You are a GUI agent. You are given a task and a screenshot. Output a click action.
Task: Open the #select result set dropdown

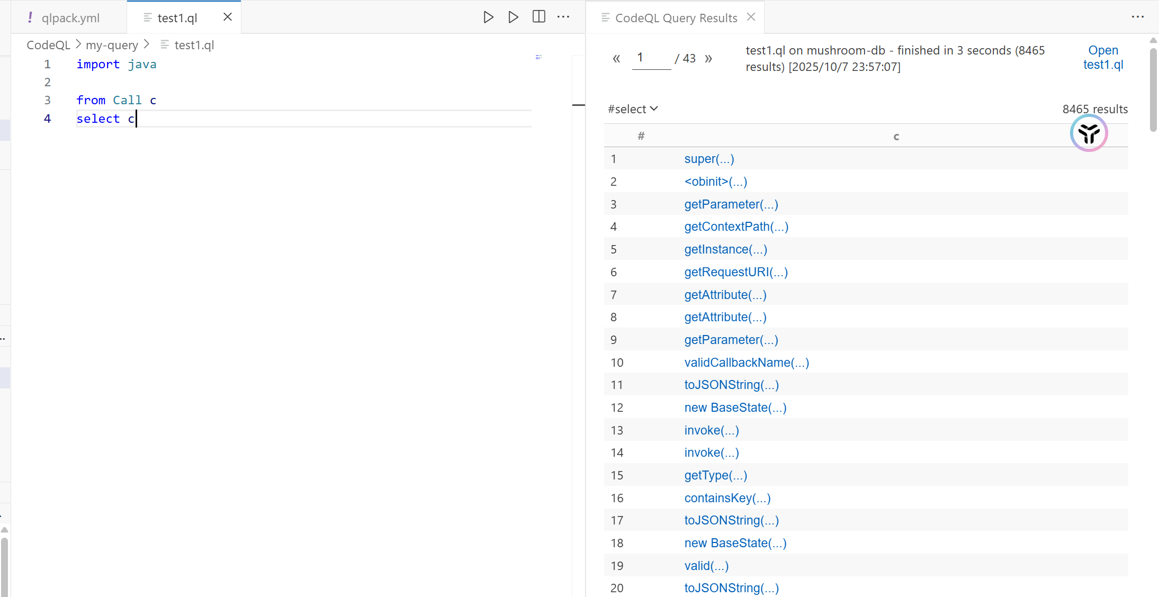(x=633, y=109)
